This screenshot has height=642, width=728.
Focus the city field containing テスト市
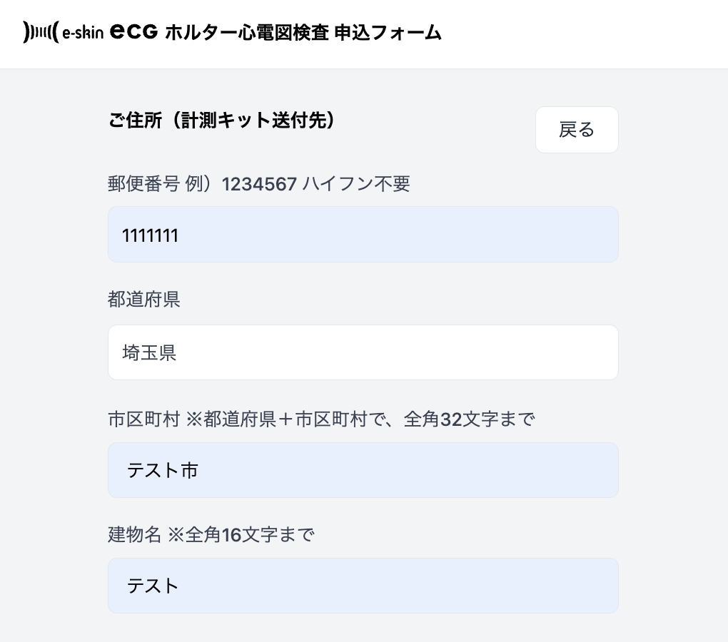(363, 470)
